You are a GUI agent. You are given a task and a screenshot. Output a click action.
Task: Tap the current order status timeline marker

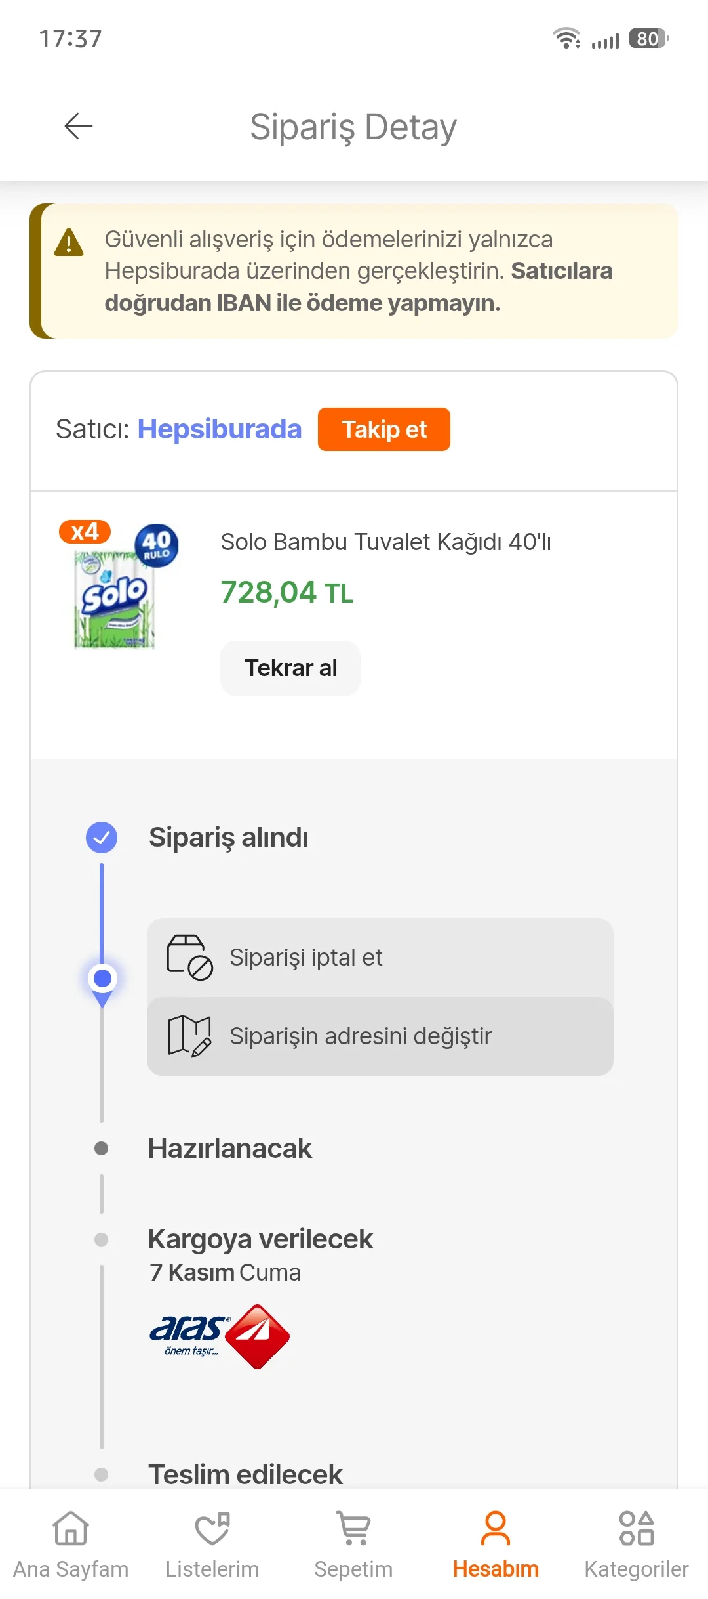pos(102,979)
